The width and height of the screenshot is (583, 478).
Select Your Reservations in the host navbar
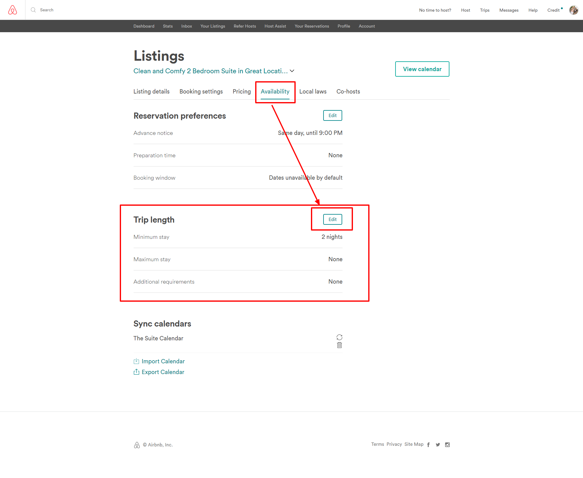coord(312,26)
